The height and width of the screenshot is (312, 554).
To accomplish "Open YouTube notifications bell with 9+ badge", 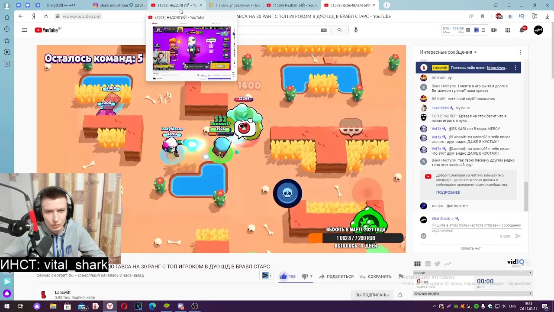I will click(x=522, y=30).
